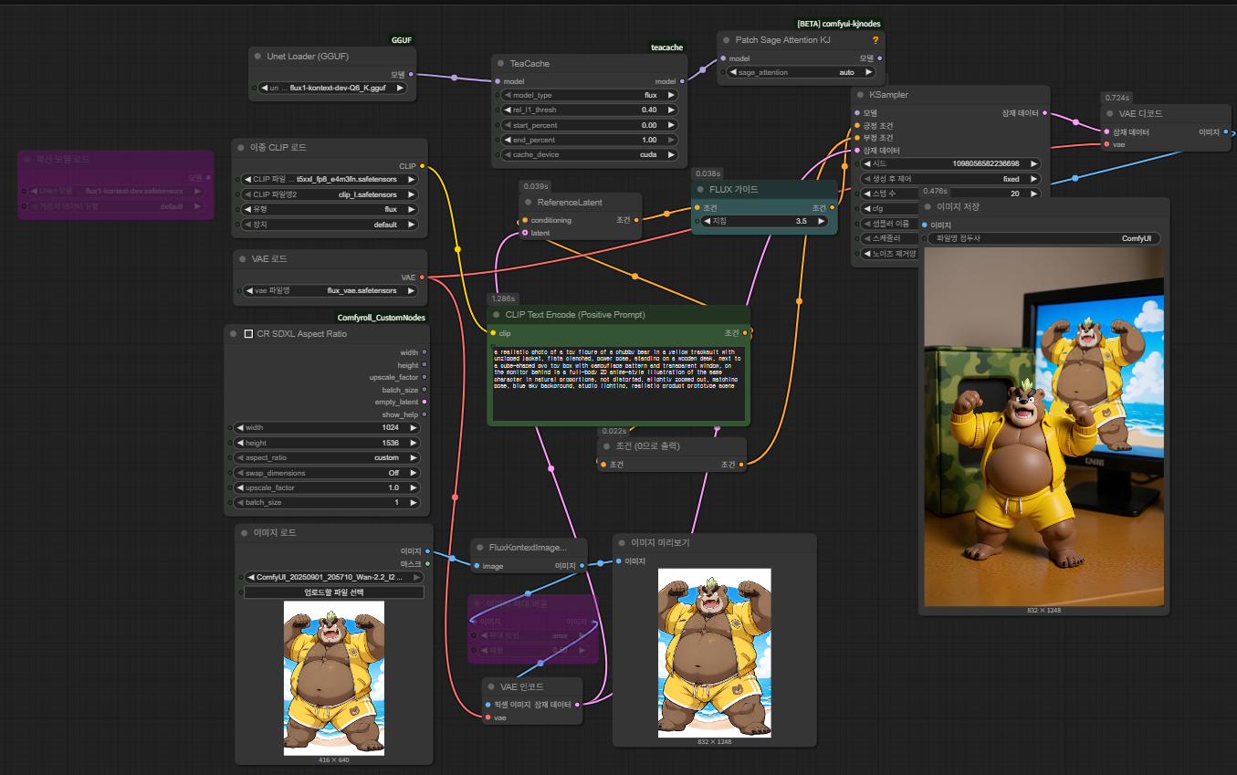This screenshot has width=1237, height=775.
Task: Click the yellow CLIP output port on 이중 CLIP 로드
Action: coord(422,166)
